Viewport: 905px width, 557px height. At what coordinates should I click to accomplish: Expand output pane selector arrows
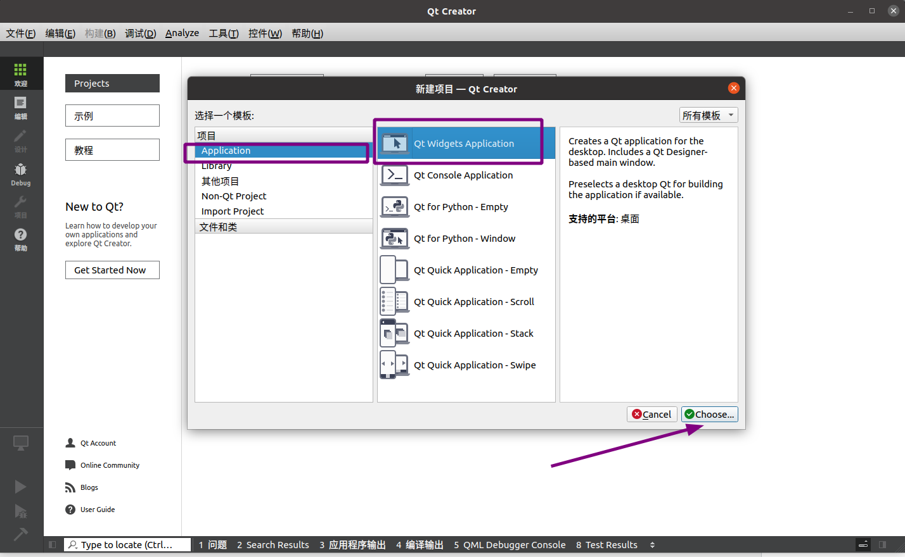[x=652, y=545]
